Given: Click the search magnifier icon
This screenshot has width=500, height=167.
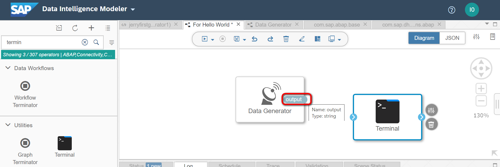Looking at the screenshot, I should tap(96, 42).
